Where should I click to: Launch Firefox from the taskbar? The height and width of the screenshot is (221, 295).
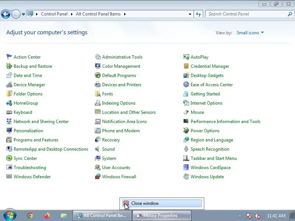pyautogui.click(x=47, y=215)
